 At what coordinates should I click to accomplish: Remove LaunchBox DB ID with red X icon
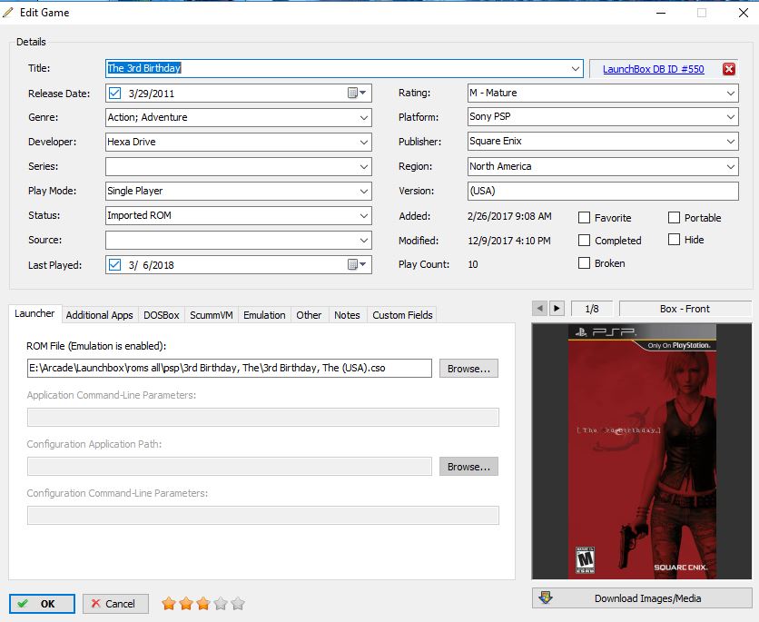click(x=728, y=69)
